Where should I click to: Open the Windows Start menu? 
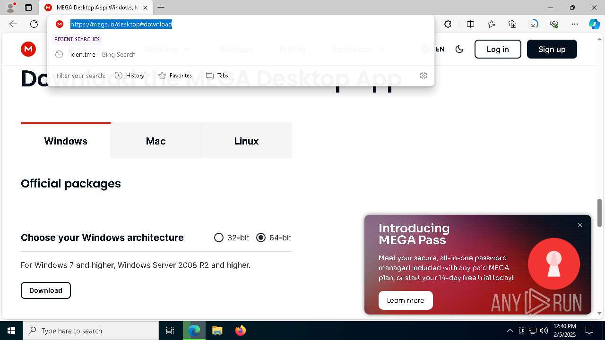tap(11, 331)
